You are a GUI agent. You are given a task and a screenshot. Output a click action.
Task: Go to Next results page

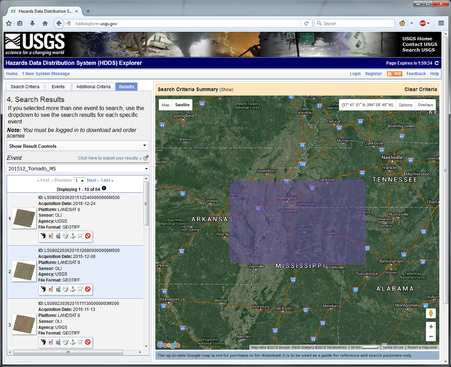(93, 180)
